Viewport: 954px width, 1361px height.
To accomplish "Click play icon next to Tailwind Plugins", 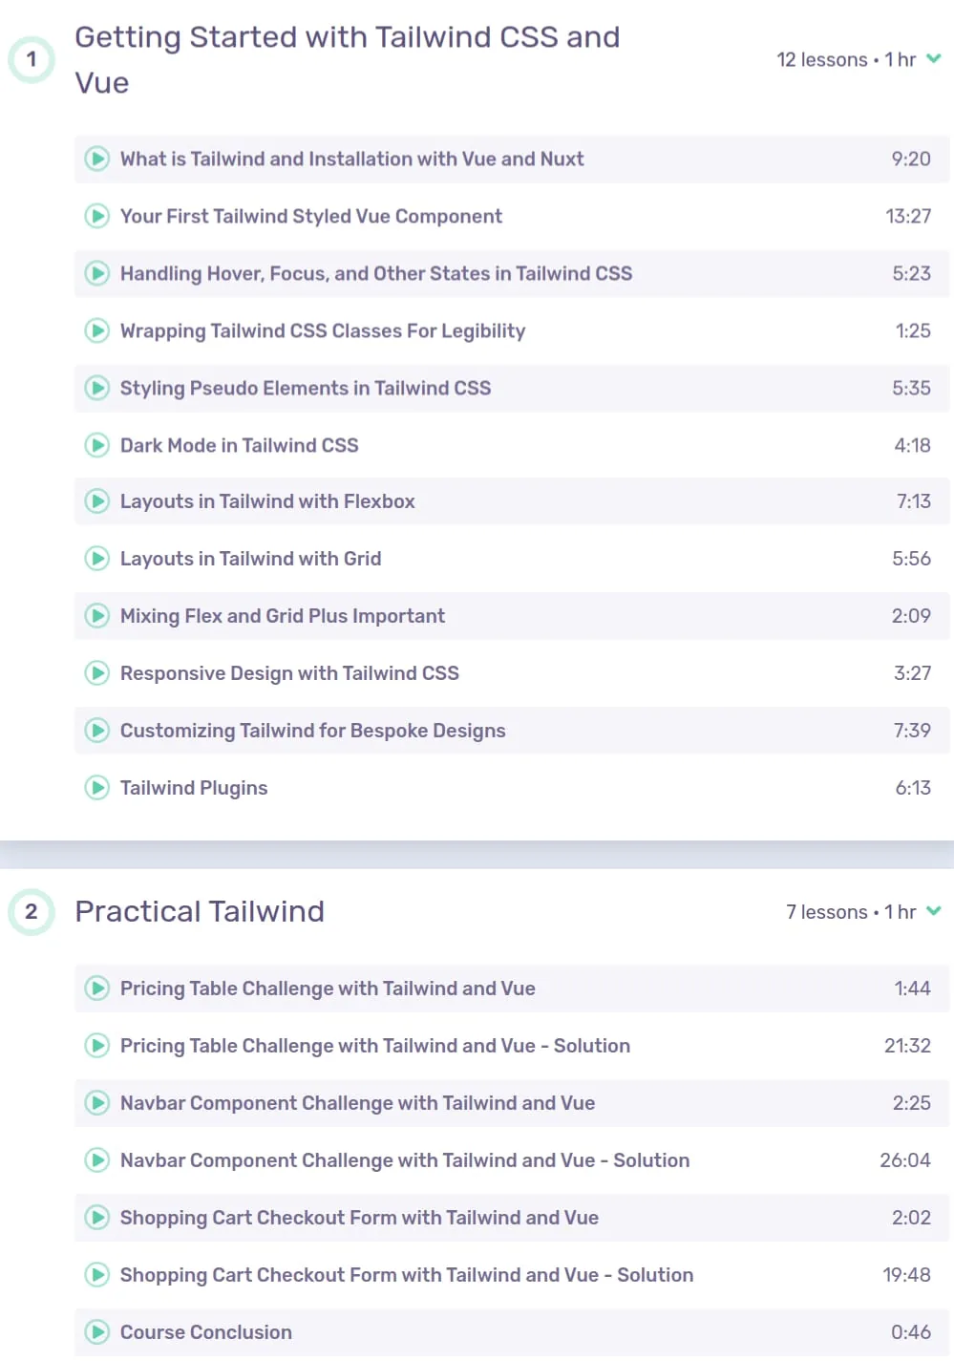I will click(x=97, y=788).
